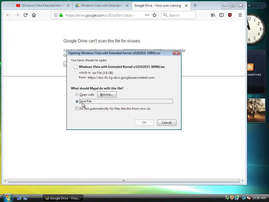
Task: Click the horizontal scrollbar right arrow
Action: (x=243, y=181)
